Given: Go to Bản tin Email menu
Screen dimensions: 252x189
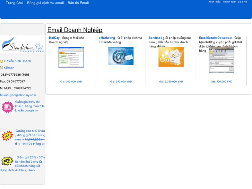Looking at the screenshot, I should click(x=78, y=3).
